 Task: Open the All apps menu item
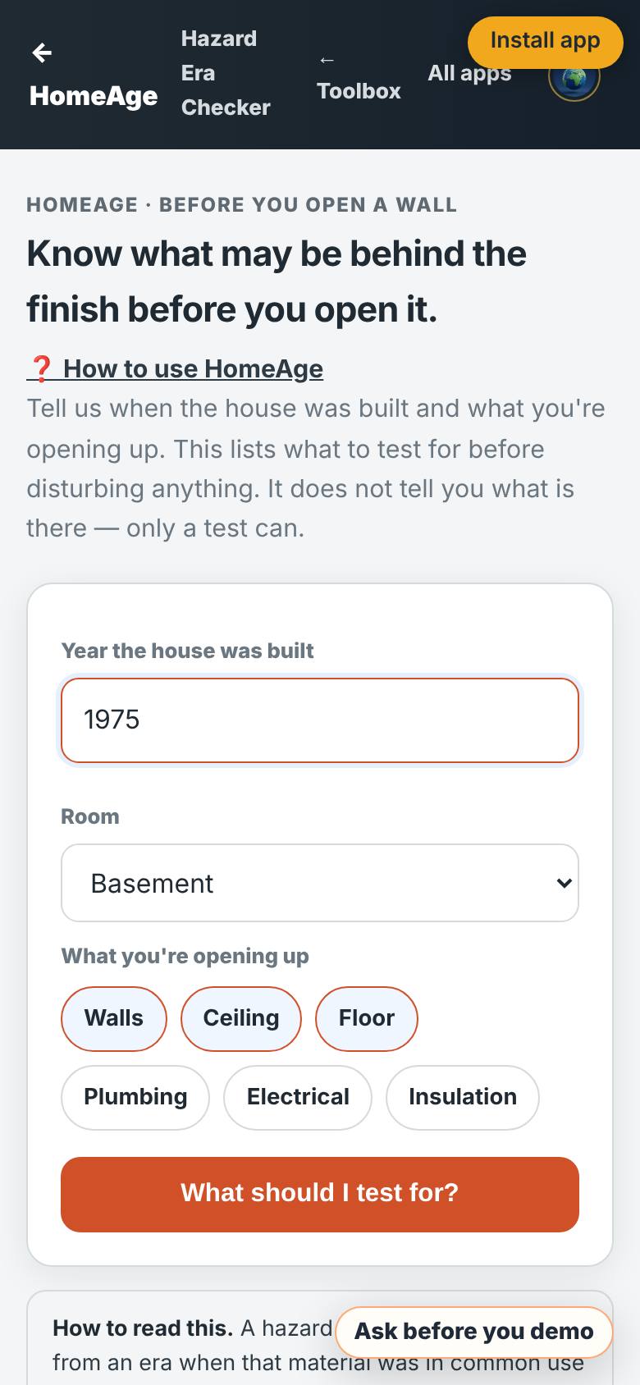[469, 73]
